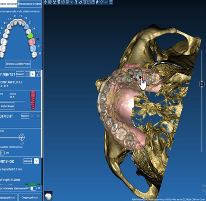This screenshot has height=201, width=206.
Task: Click the implant screw toolbar icon
Action: (x=76, y=2)
